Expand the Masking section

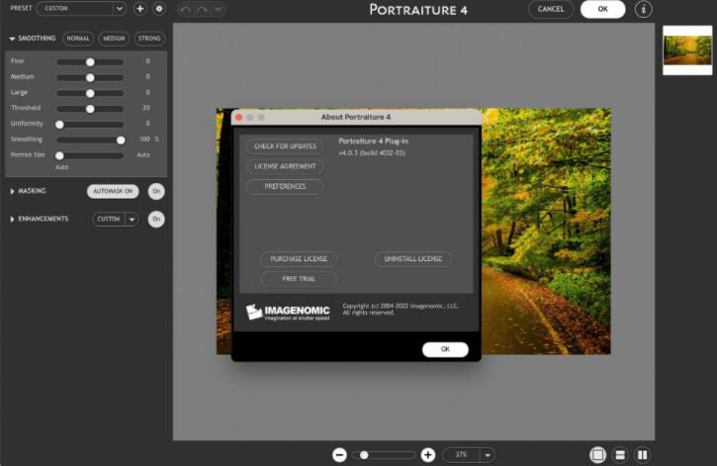[x=12, y=191]
